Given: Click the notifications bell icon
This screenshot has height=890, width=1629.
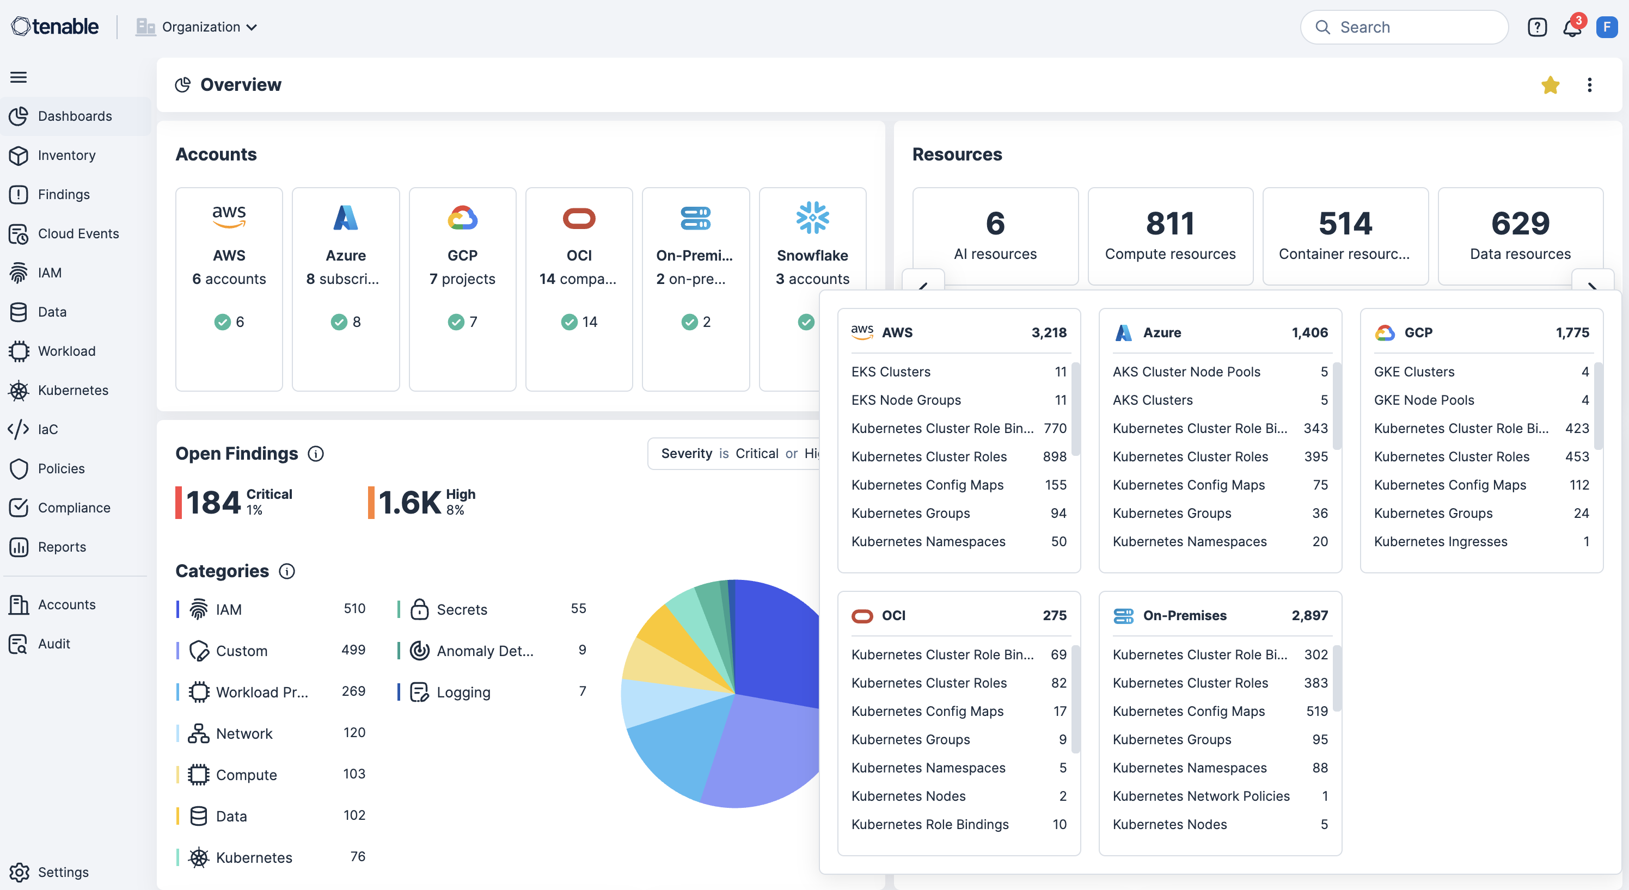Looking at the screenshot, I should coord(1571,28).
